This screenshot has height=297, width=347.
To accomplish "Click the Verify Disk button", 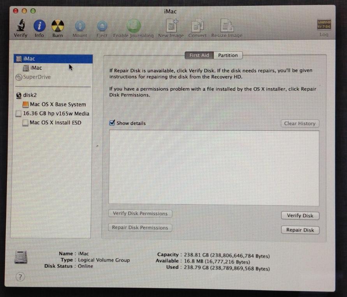I will coord(300,216).
